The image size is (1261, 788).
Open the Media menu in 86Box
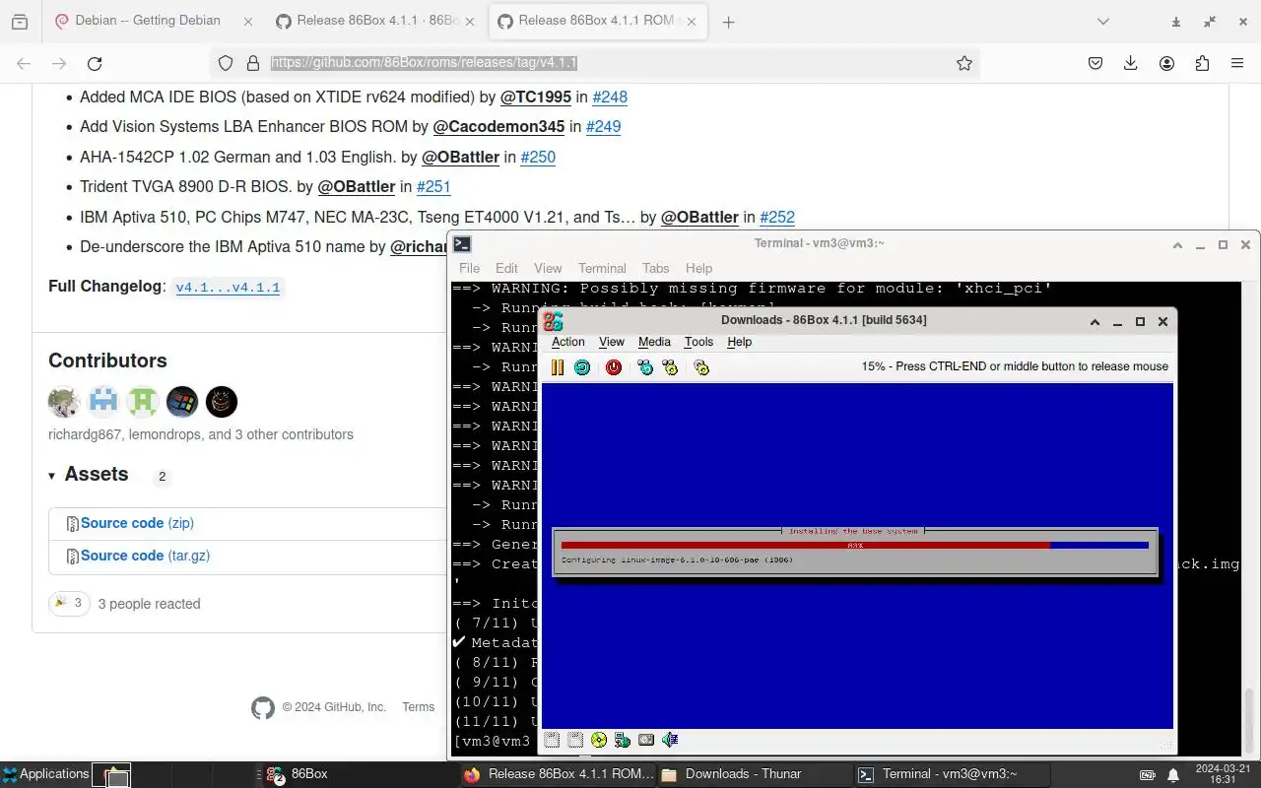coord(654,342)
